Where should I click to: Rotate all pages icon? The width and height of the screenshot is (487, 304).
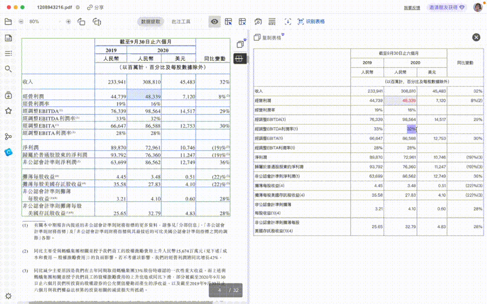click(x=97, y=22)
